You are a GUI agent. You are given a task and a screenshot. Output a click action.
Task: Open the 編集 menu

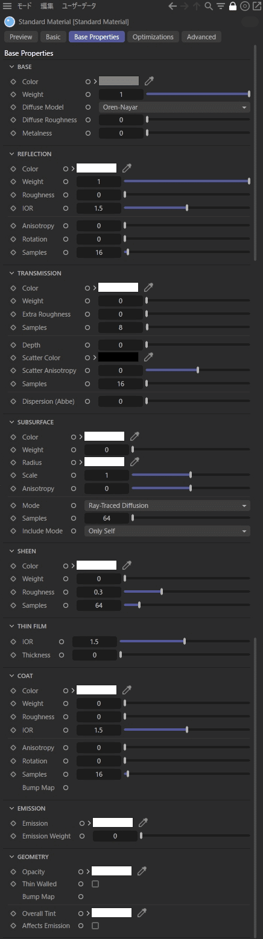[46, 7]
